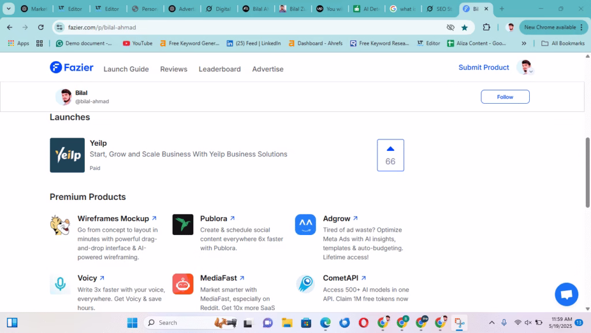This screenshot has width=591, height=333.
Task: Click the page vertical scrollbar thumb
Action: [x=587, y=172]
